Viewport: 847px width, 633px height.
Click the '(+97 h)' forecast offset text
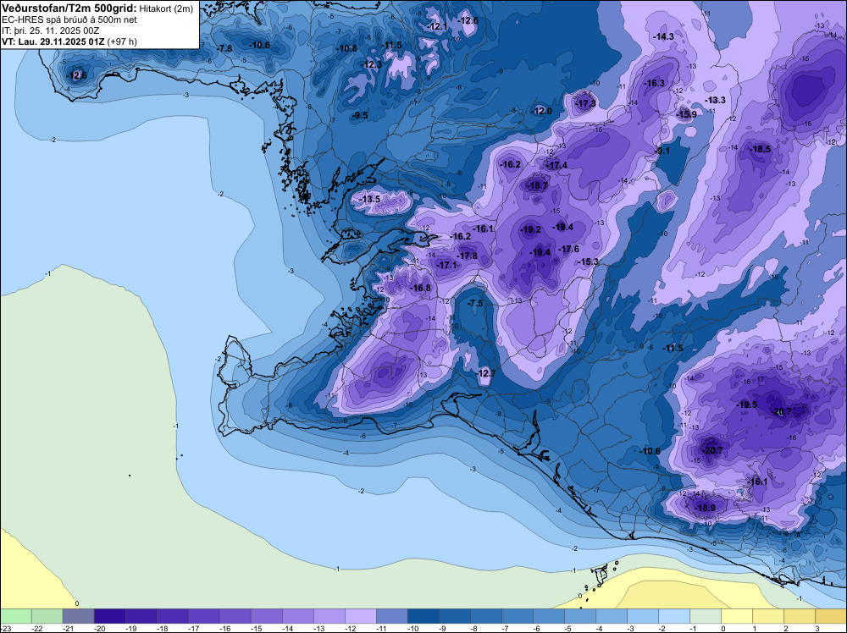(x=122, y=41)
